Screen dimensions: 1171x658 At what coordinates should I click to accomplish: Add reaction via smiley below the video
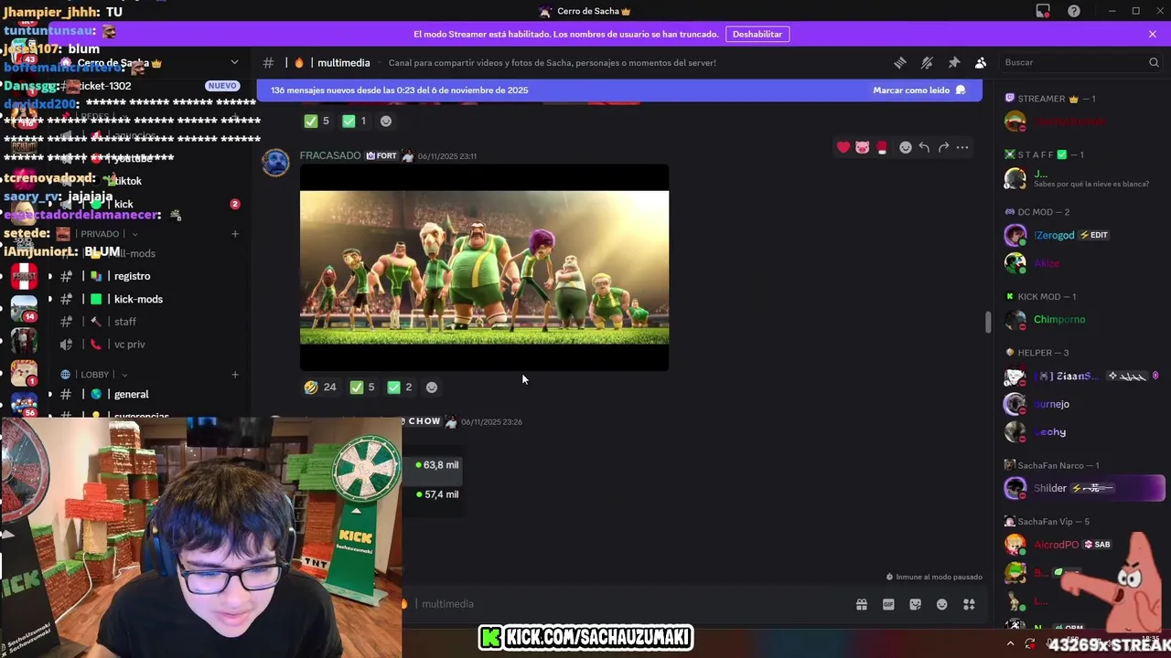coord(432,387)
